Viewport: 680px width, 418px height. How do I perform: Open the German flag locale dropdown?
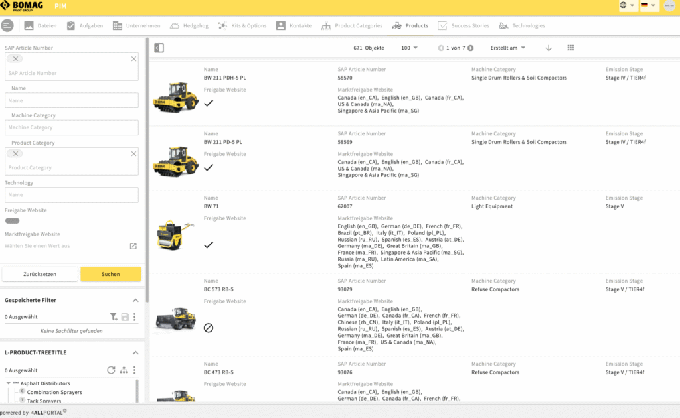click(649, 5)
